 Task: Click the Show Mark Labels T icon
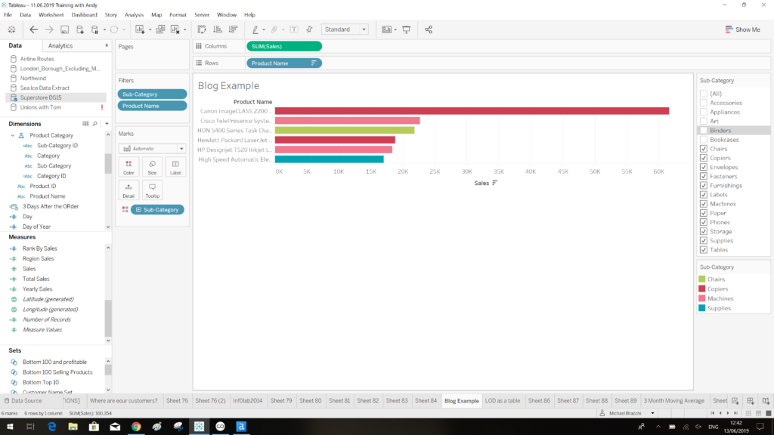point(294,29)
